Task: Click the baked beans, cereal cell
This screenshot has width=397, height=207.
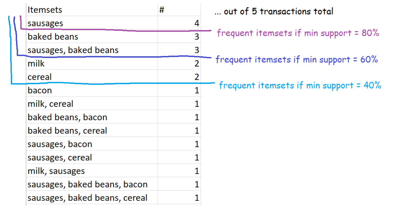Action: pyautogui.click(x=92, y=130)
